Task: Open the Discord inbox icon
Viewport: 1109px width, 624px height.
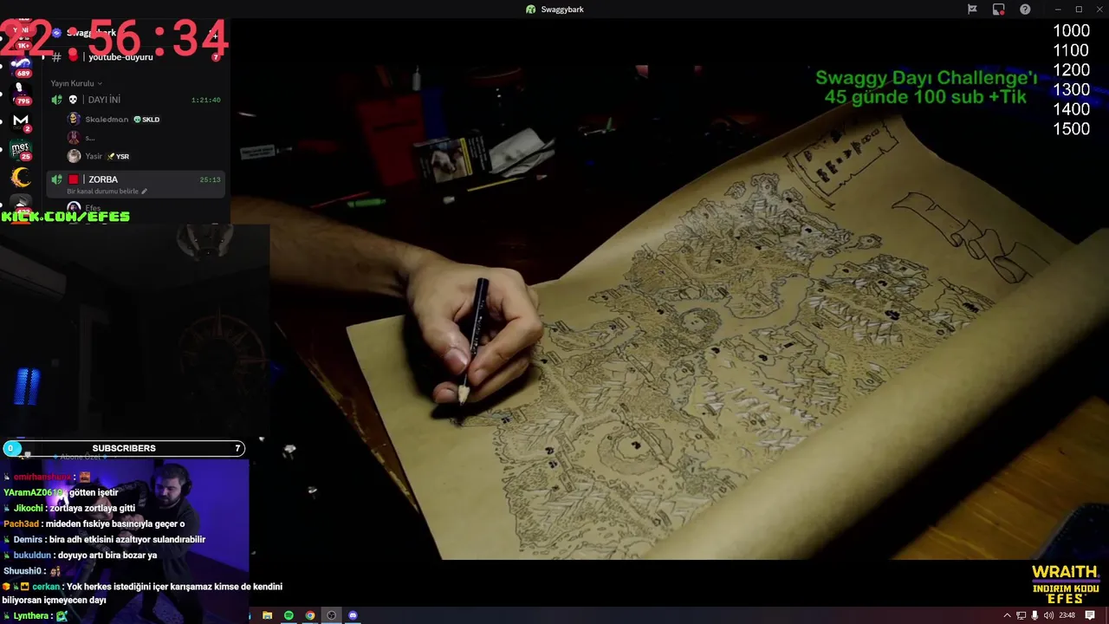Action: tap(998, 10)
